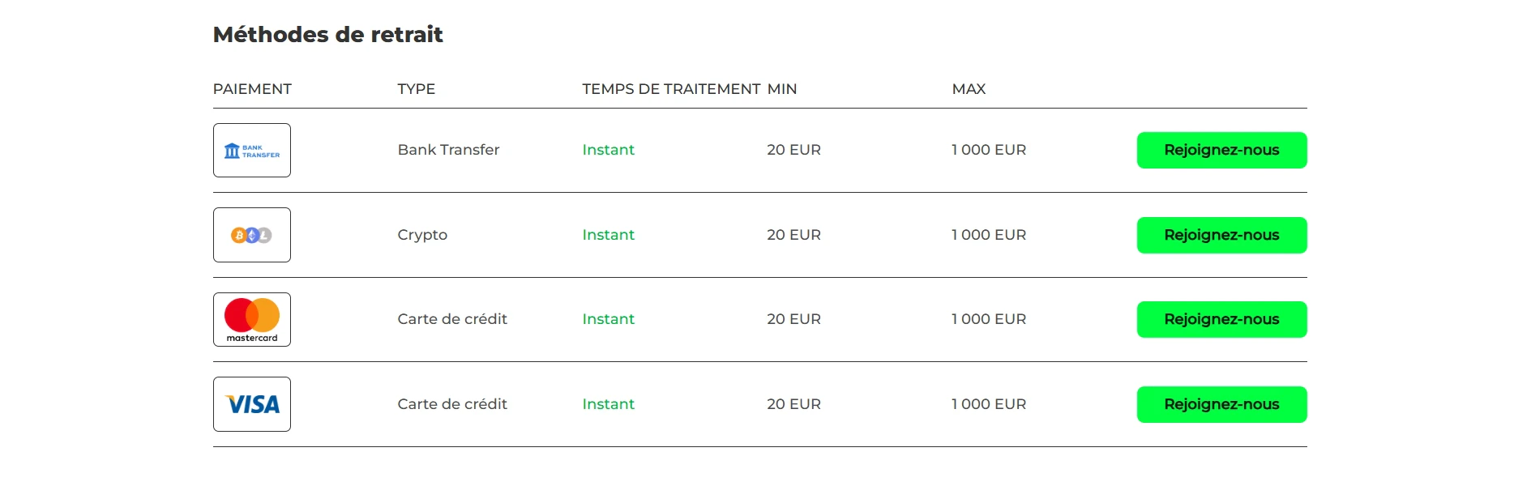Click 1 000 EUR maximum in the Bank Transfer row

[989, 150]
